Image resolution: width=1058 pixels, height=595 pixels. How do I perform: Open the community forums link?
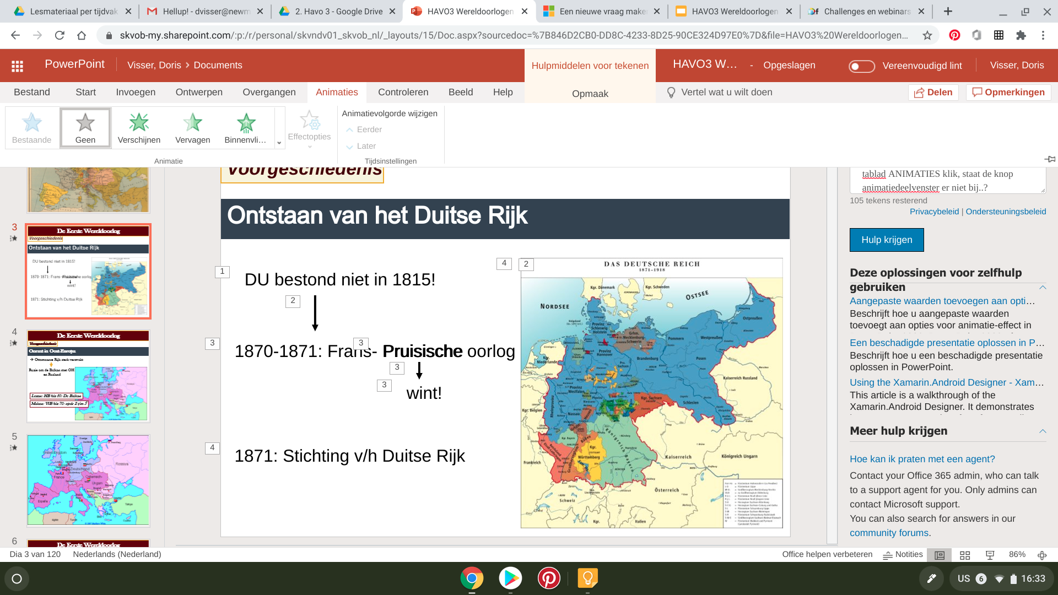point(889,533)
